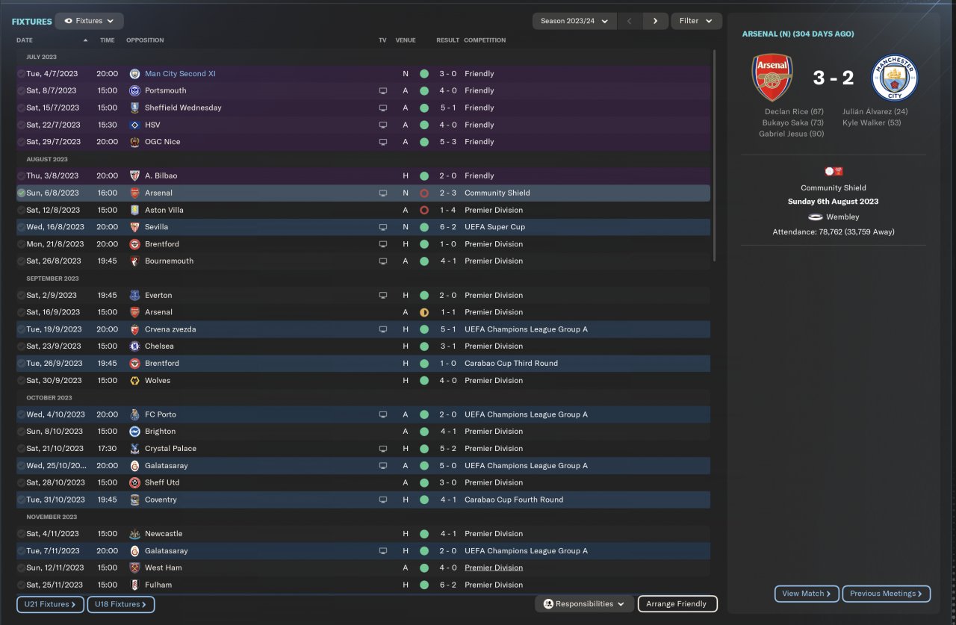The image size is (956, 625).
Task: Open Man City Second XI link
Action: coord(180,74)
